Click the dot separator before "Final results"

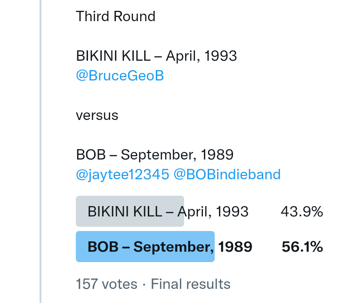point(144,284)
